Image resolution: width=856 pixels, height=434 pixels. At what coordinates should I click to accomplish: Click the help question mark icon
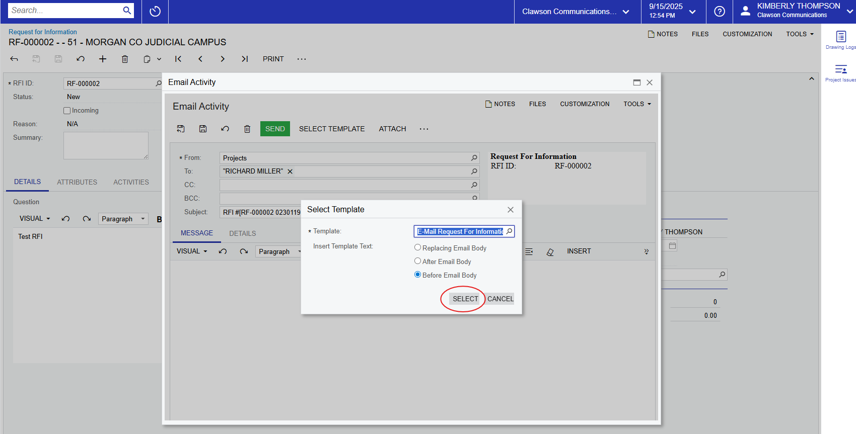tap(720, 12)
